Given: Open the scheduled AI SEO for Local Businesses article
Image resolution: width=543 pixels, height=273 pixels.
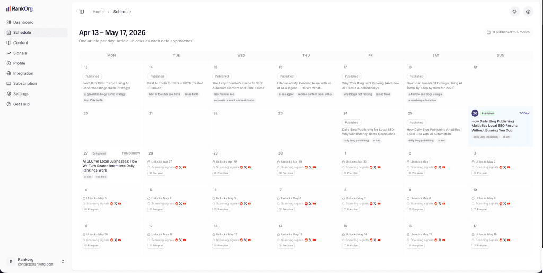Looking at the screenshot, I should 111,165.
